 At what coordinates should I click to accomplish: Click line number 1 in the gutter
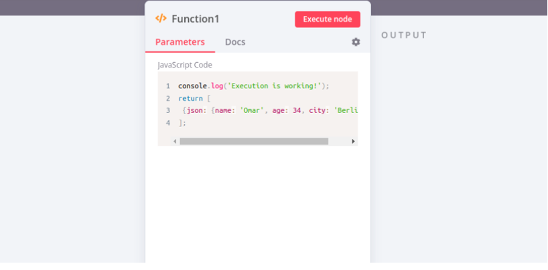(x=167, y=86)
